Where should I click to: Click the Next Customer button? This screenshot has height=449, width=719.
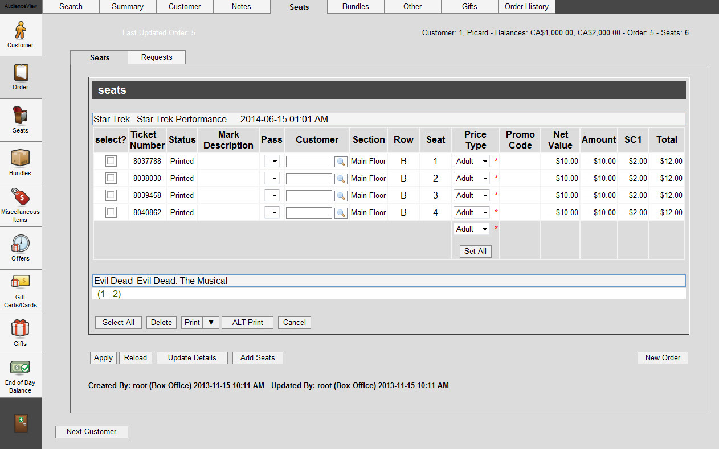coord(92,431)
